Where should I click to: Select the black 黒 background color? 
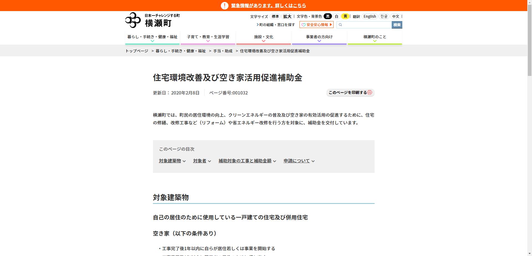[x=328, y=16]
